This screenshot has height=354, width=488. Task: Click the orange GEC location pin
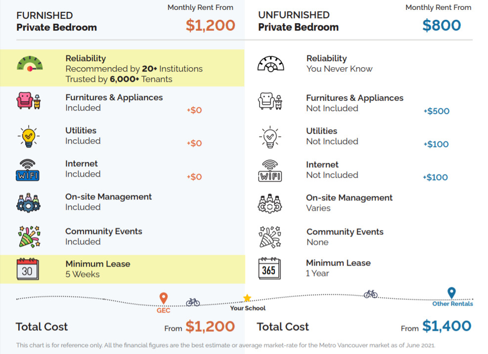click(x=163, y=298)
